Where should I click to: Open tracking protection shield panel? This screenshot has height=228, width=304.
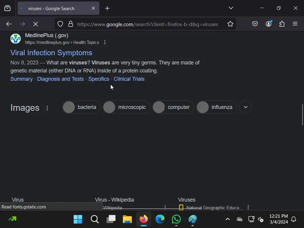pyautogui.click(x=60, y=24)
